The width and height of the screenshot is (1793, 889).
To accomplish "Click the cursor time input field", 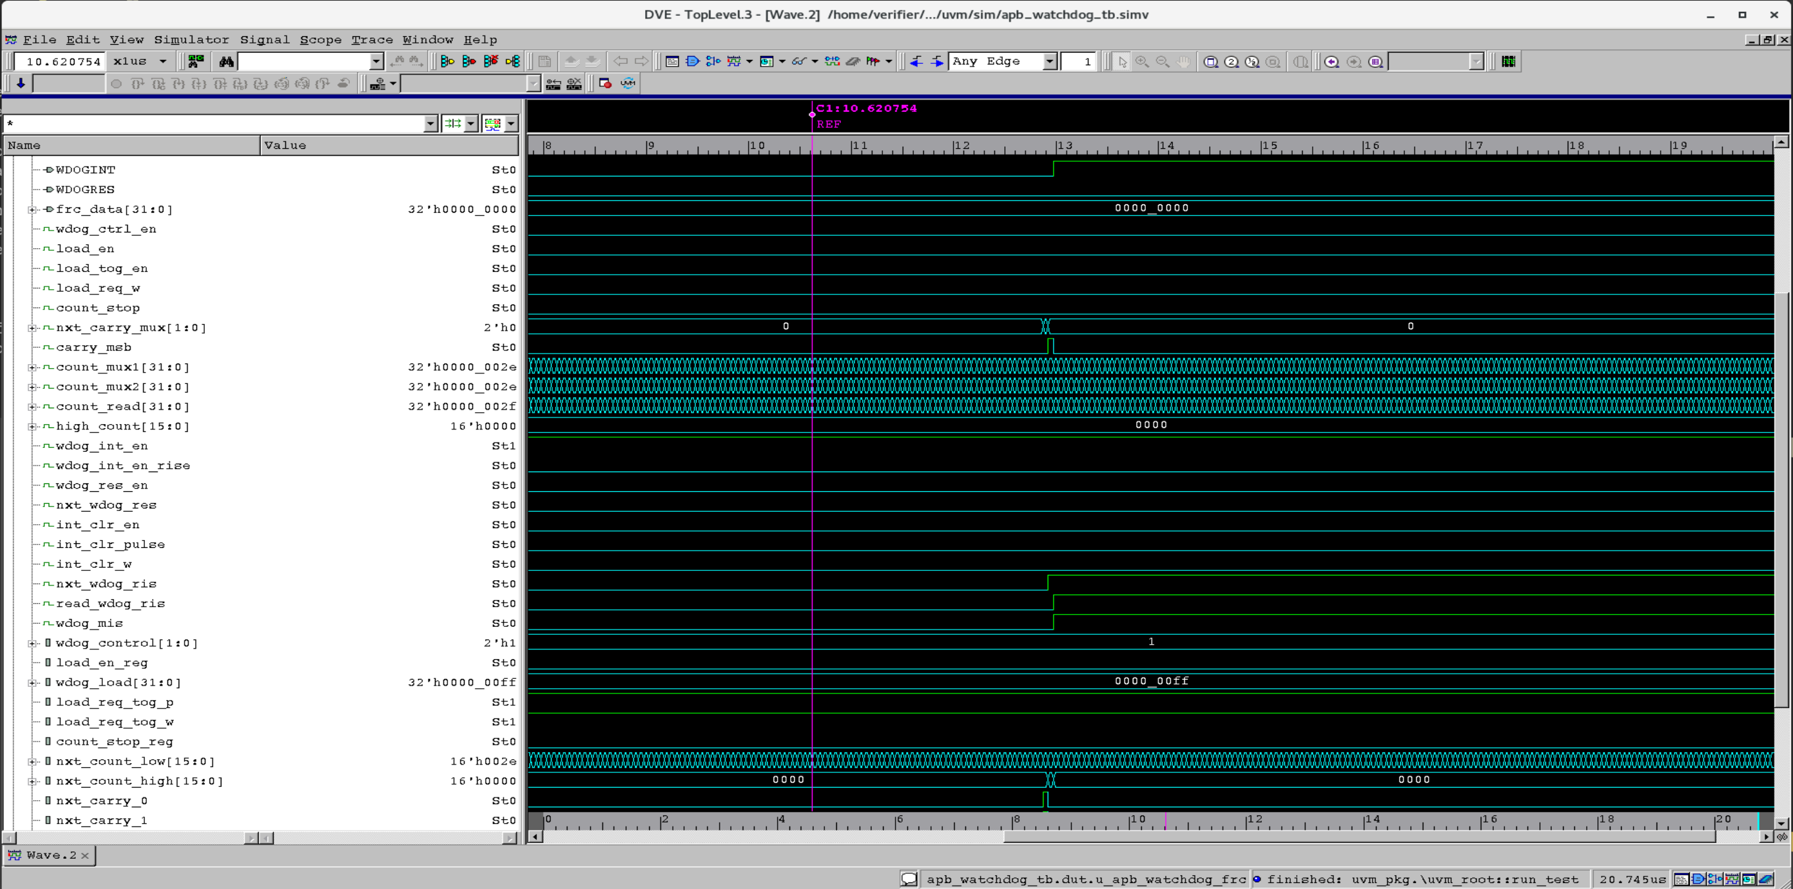I will 61,62.
